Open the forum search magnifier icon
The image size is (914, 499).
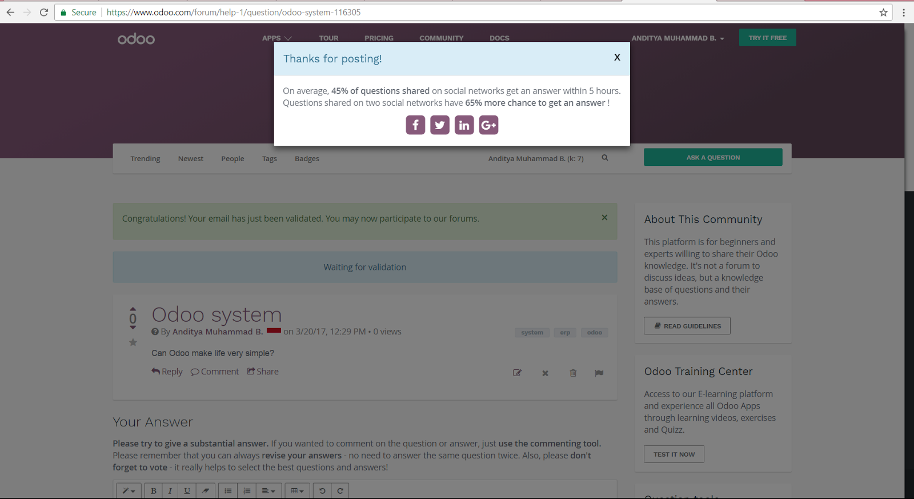click(605, 158)
